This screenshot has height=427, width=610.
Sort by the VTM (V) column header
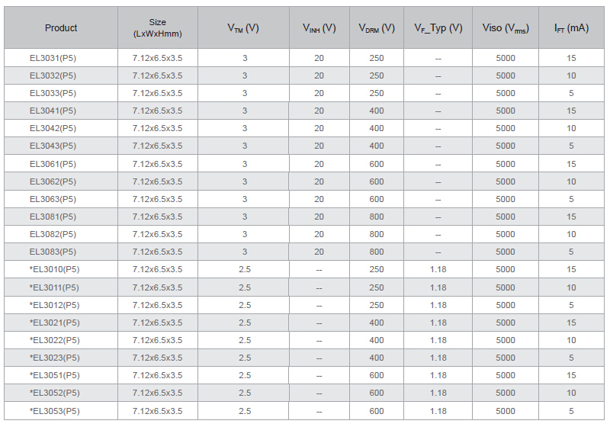(x=243, y=28)
